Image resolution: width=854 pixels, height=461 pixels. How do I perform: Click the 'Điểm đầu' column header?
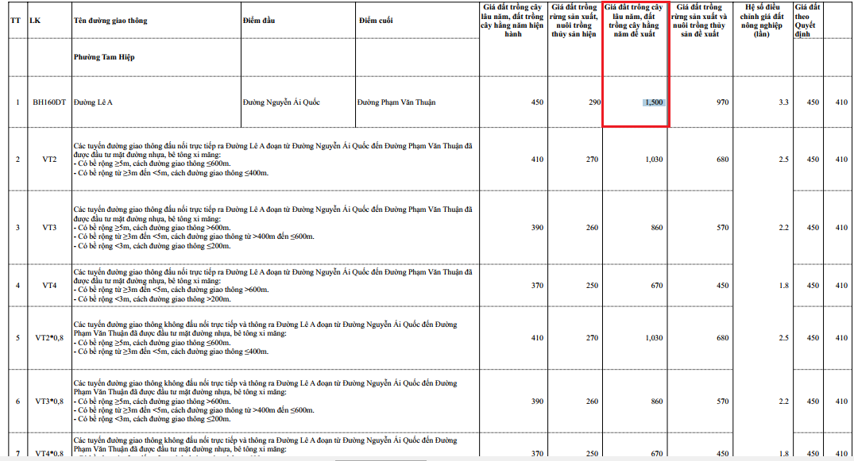pyautogui.click(x=259, y=20)
